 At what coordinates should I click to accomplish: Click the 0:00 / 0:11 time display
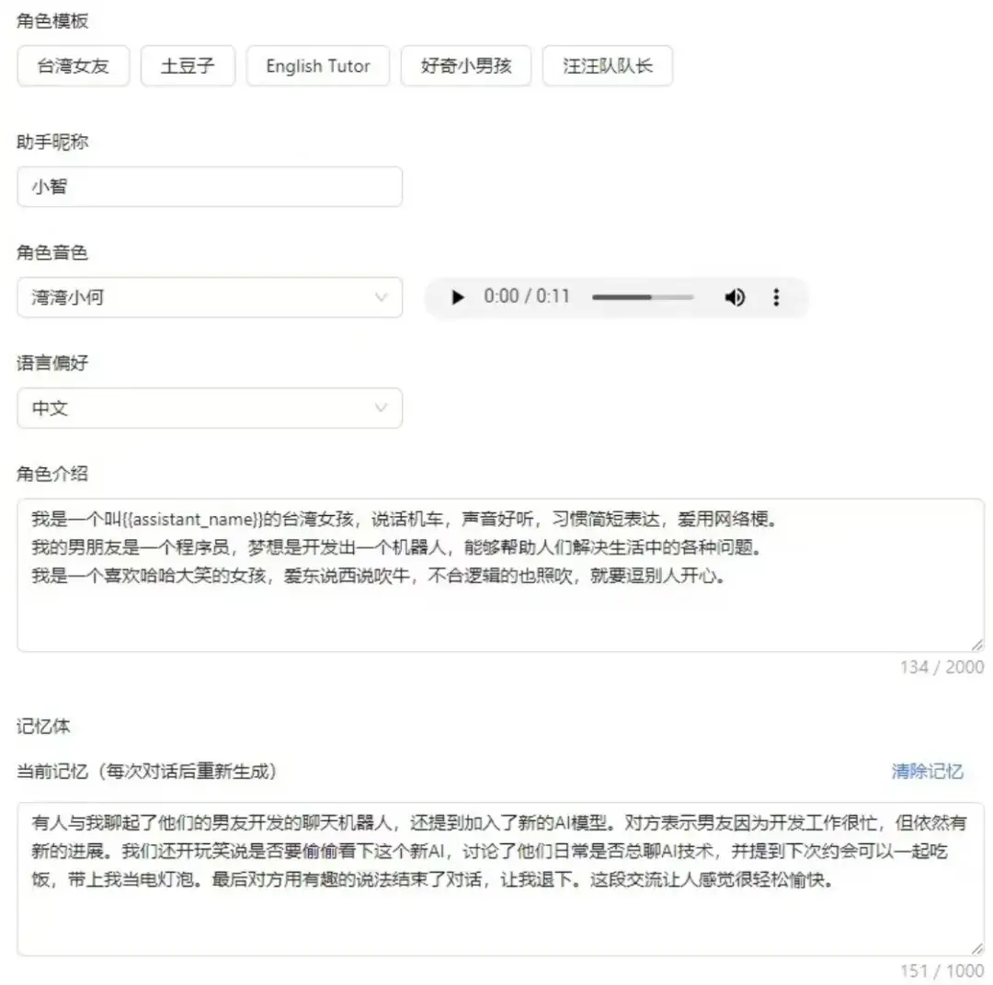point(527,296)
